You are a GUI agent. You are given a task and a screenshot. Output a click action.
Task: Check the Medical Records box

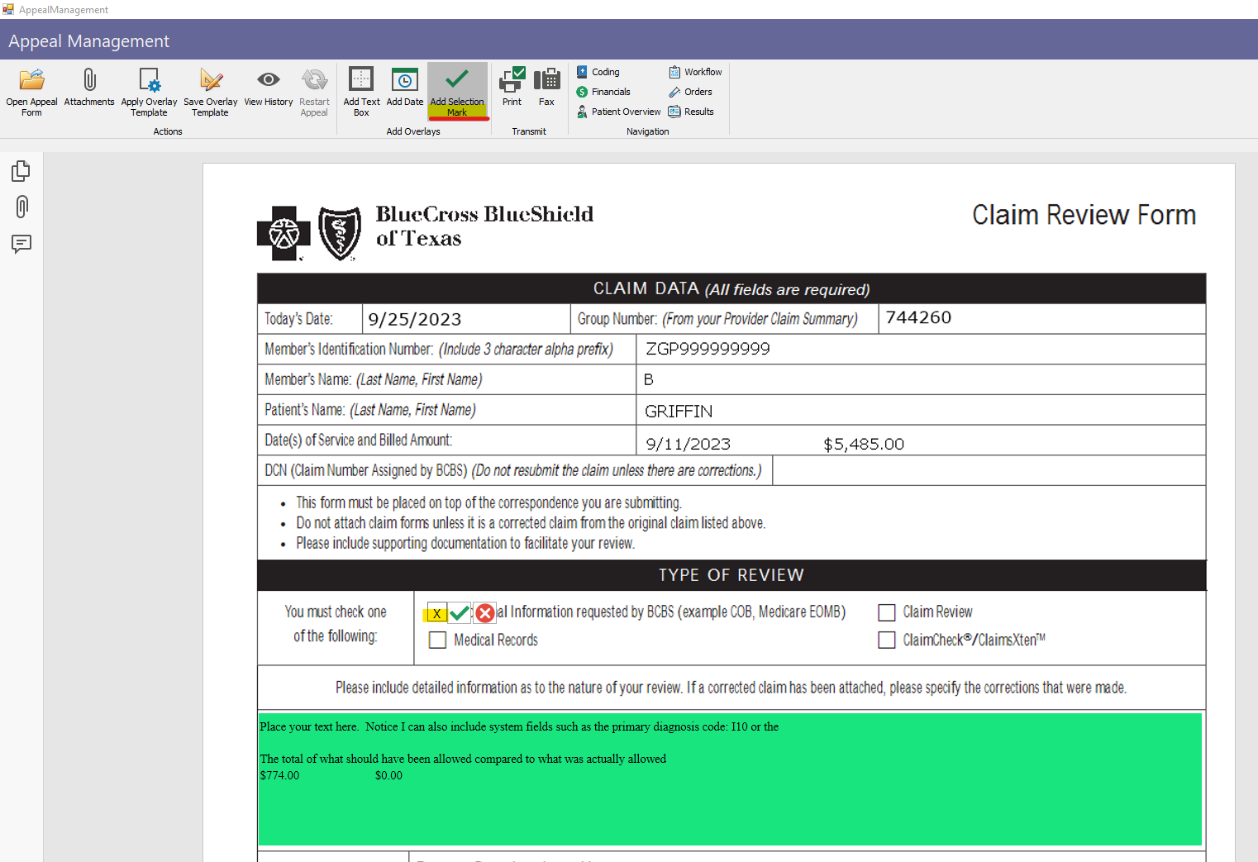[x=438, y=641]
